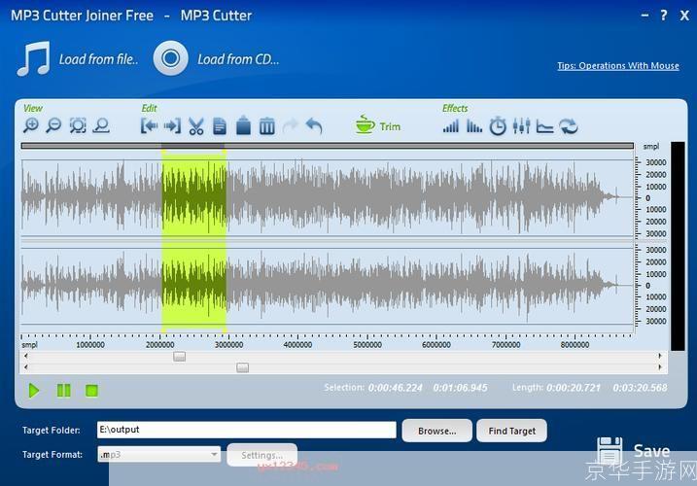Set selection end marker icon

click(x=172, y=126)
